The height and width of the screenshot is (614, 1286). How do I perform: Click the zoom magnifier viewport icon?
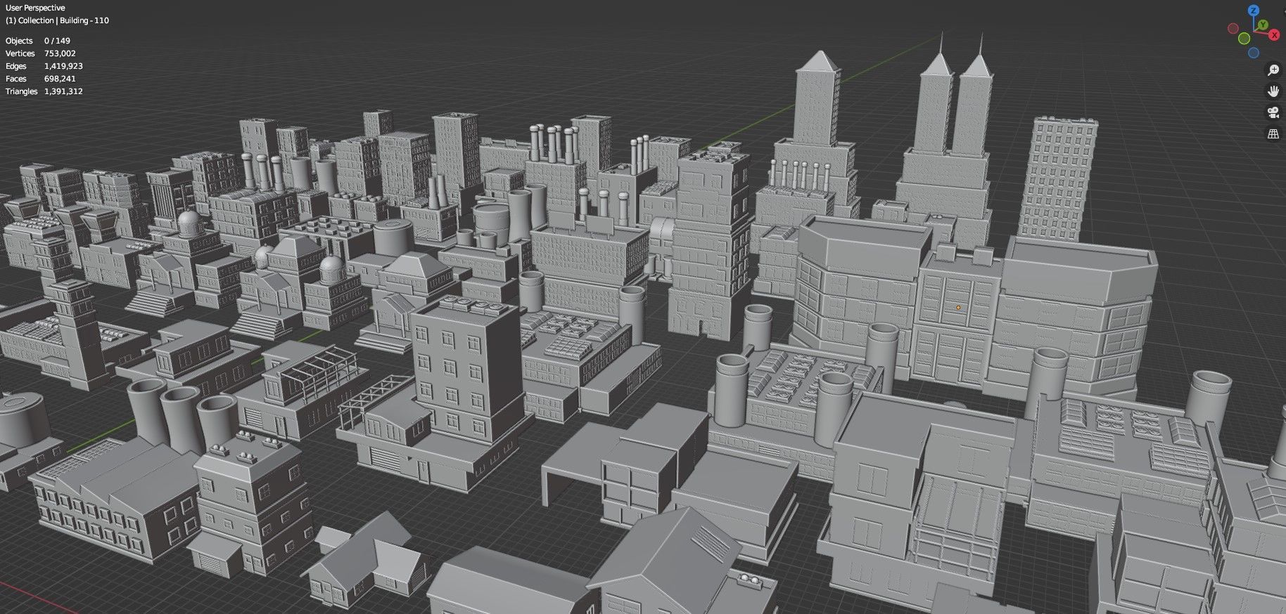point(1273,70)
